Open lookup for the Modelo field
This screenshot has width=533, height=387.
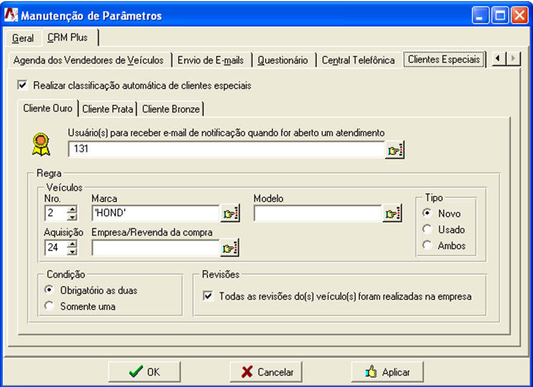pos(392,213)
